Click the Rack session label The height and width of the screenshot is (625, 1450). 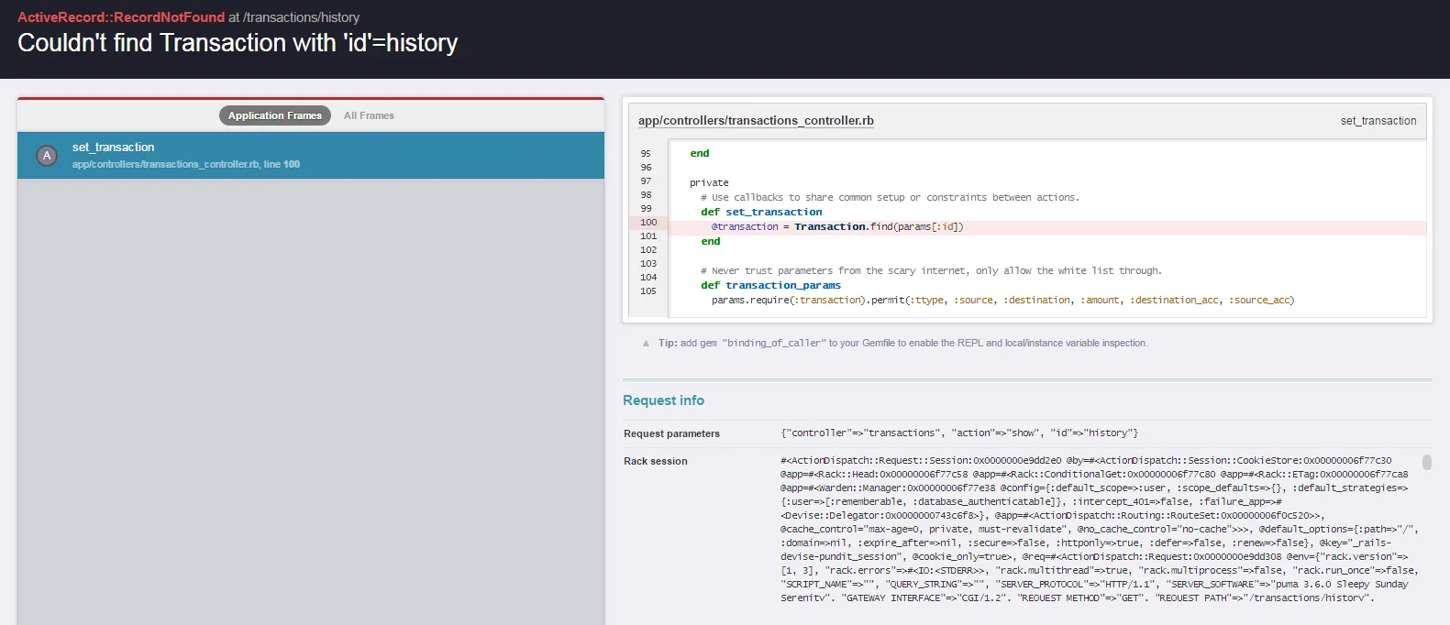click(x=655, y=461)
